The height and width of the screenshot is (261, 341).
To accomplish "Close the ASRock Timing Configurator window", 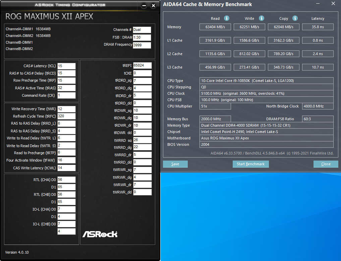I will point(153,6).
